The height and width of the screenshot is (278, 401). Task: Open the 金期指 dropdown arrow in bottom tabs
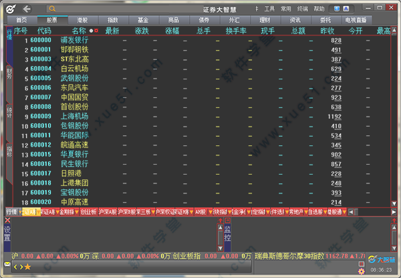pos(77,212)
